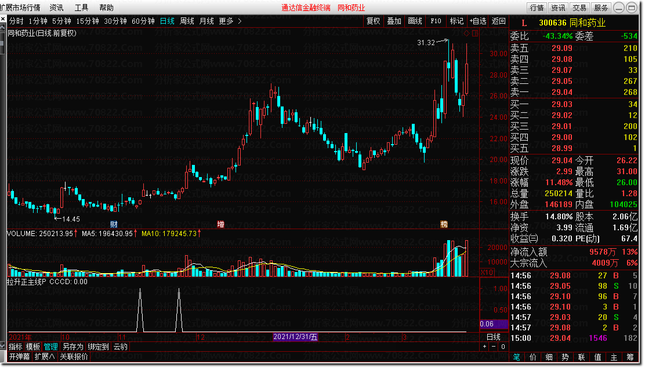Viewport: 645px width, 368px height.
Task: Click the 云豹 button
Action: [121, 347]
